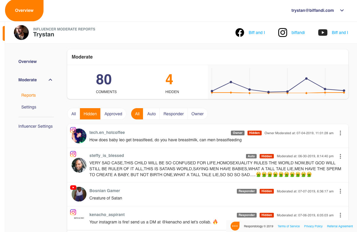Open account dropdown next to trystan@biffandi.com
The image size is (357, 232).
(342, 10)
